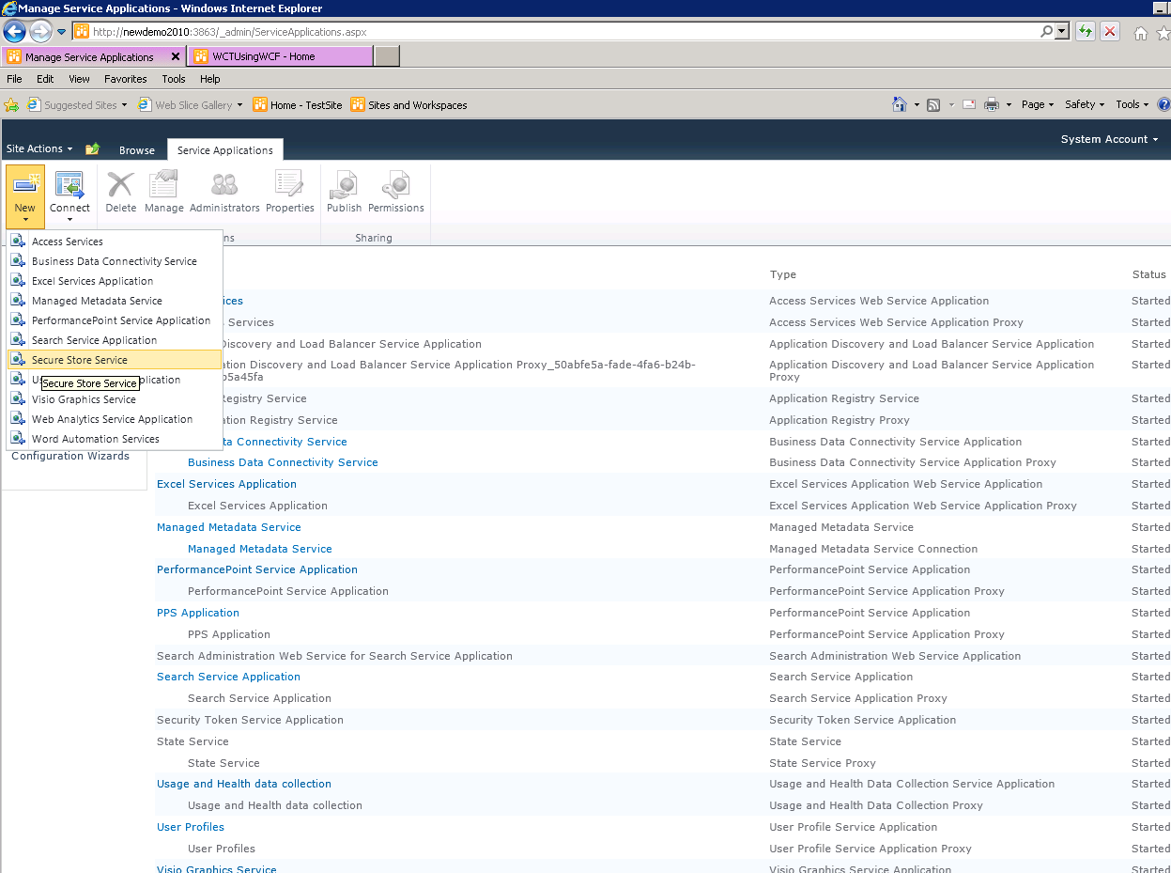The height and width of the screenshot is (873, 1171).
Task: Click icon beside Excel Services Application entry
Action: (x=18, y=280)
